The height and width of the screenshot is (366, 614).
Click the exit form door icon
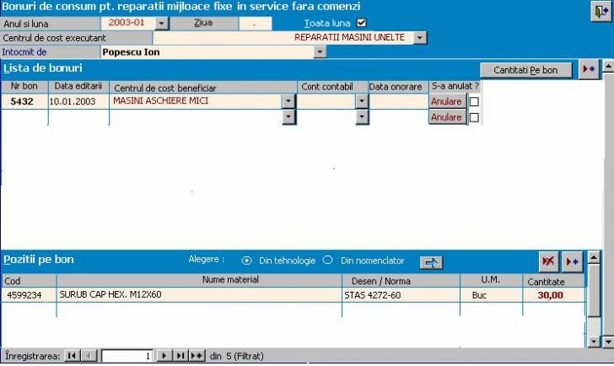[x=600, y=10]
